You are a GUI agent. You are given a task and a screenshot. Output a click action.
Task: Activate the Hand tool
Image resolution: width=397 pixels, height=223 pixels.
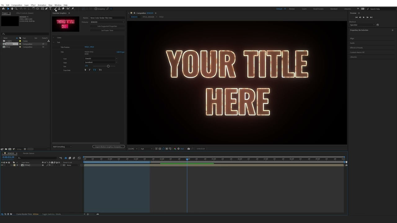[12, 9]
